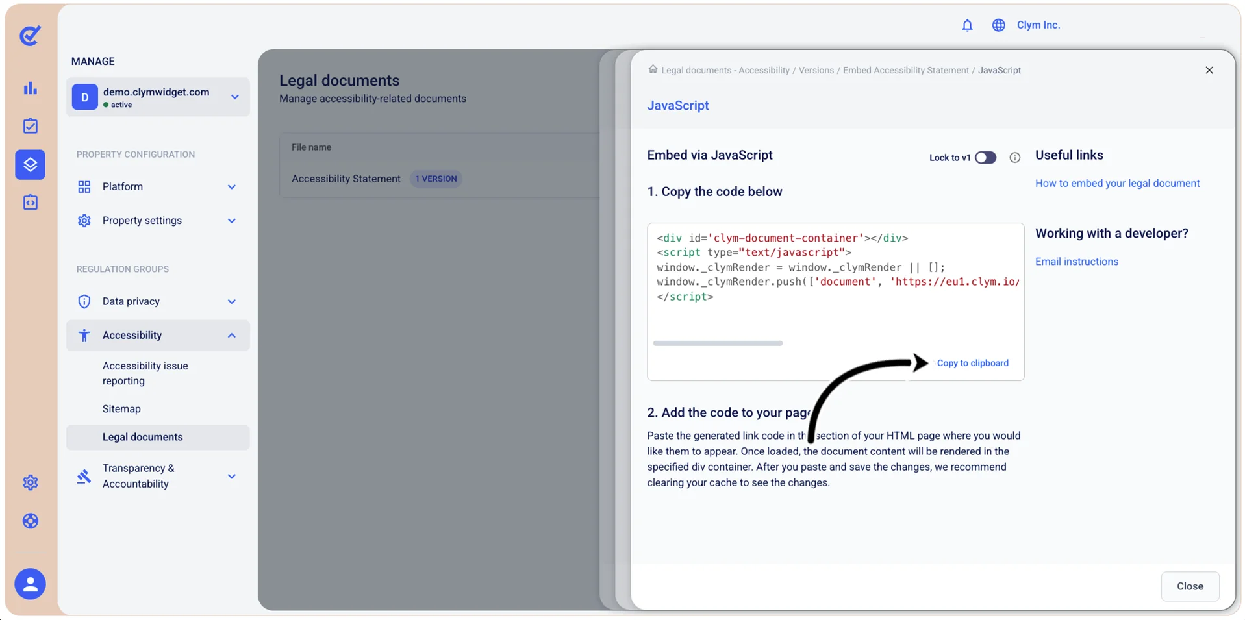The height and width of the screenshot is (620, 1245).
Task: Expand the Property settings section
Action: tap(158, 221)
